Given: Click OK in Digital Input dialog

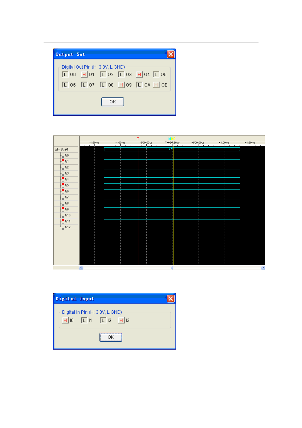Looking at the screenshot, I should (x=111, y=337).
